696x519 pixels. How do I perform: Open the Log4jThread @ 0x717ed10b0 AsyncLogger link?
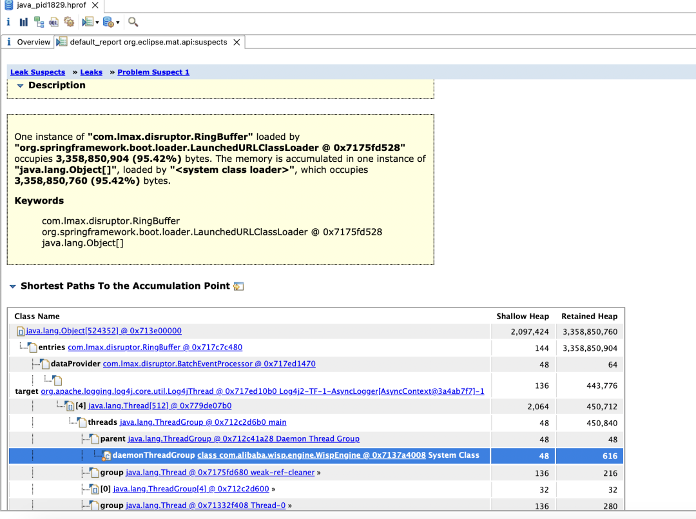pos(262,391)
